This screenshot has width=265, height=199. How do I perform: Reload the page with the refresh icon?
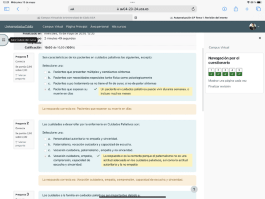tap(193, 9)
